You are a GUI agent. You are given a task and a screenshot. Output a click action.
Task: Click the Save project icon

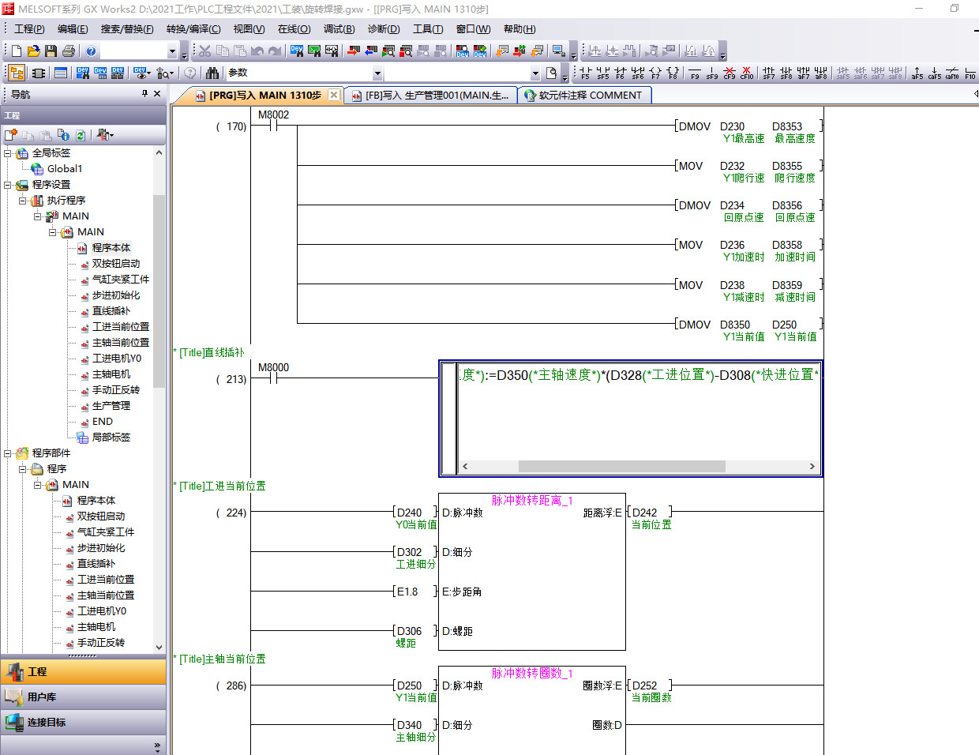point(51,51)
